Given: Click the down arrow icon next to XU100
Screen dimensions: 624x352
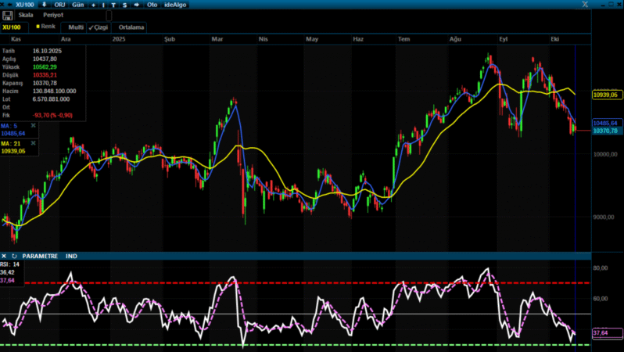Looking at the screenshot, I should (45, 5).
